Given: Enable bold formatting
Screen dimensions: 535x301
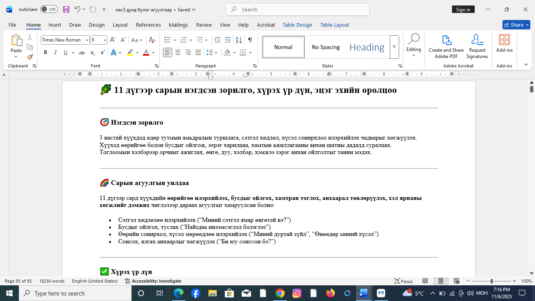Looking at the screenshot, I should (45, 52).
